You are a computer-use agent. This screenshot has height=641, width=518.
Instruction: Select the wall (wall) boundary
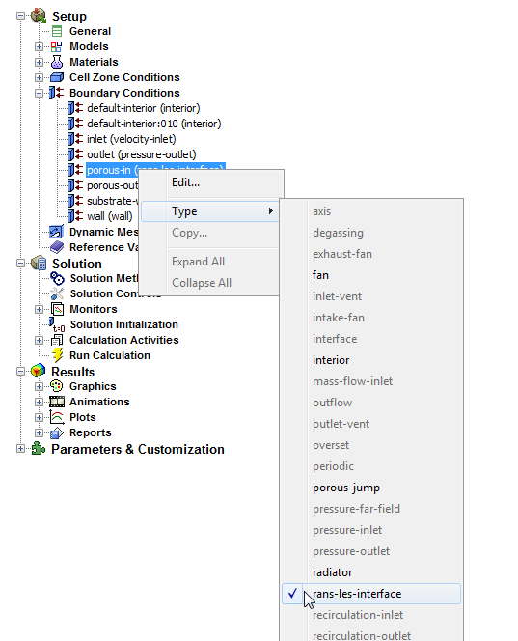[109, 216]
